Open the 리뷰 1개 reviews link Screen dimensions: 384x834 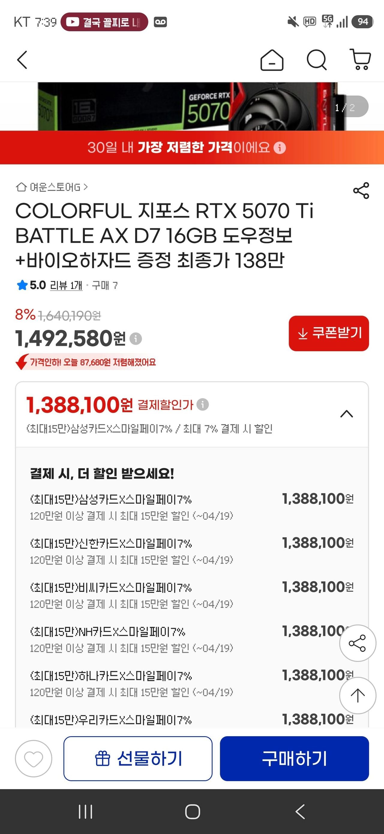point(66,285)
